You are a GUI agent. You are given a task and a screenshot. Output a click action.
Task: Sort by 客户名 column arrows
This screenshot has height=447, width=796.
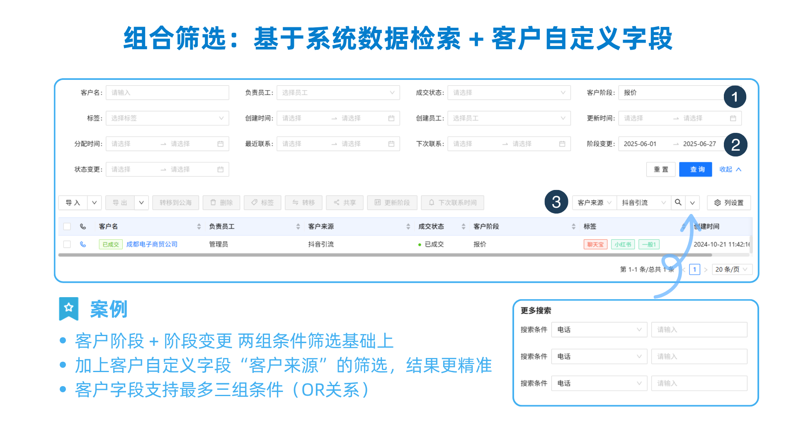(x=199, y=226)
